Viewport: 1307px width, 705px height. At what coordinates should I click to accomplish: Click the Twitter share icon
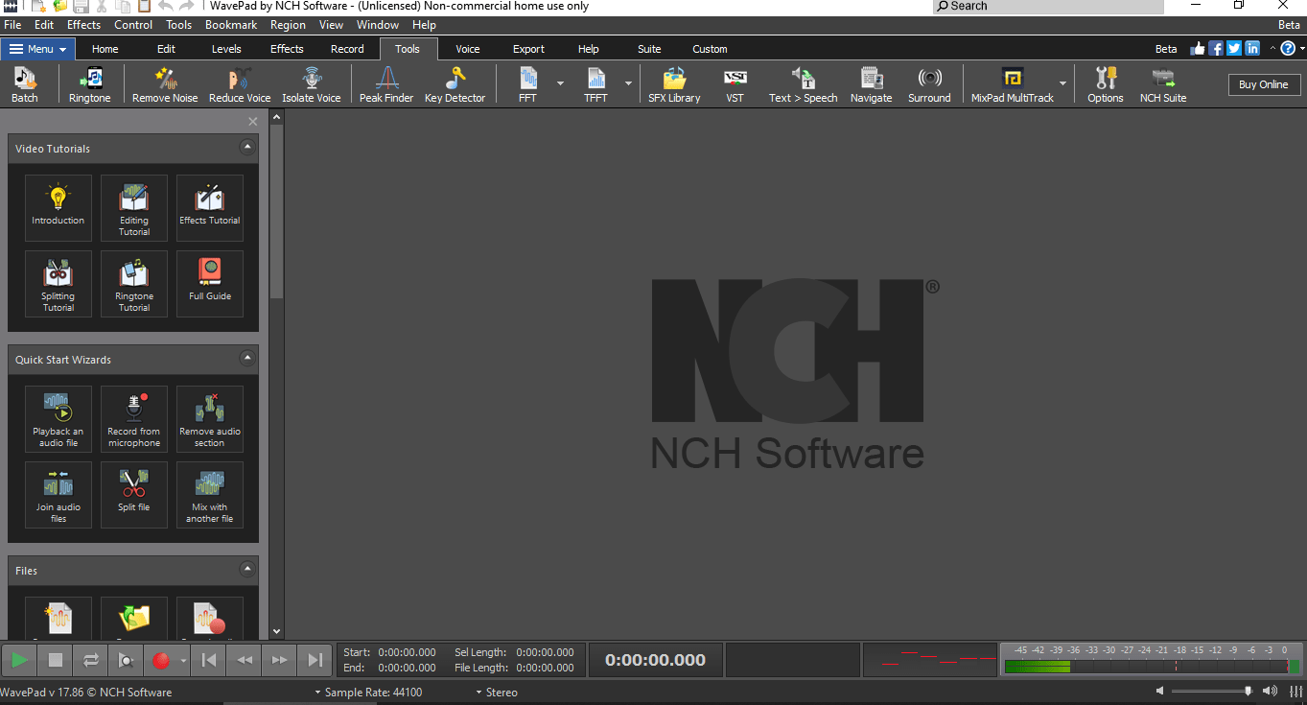(x=1234, y=49)
